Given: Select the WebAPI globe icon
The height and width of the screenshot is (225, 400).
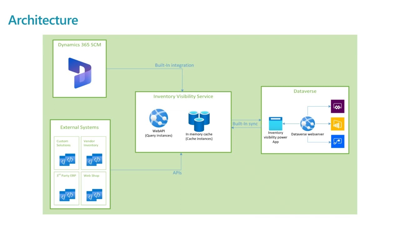Looking at the screenshot, I should [158, 118].
